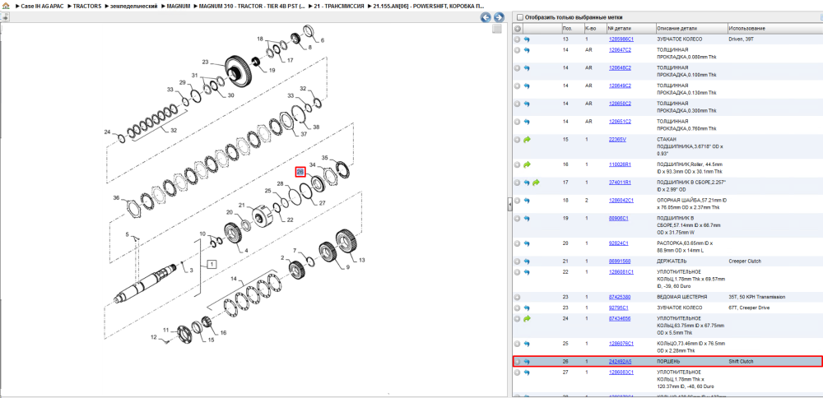Click the round add icon on position 27 row
This screenshot has height=398, width=823.
point(518,373)
